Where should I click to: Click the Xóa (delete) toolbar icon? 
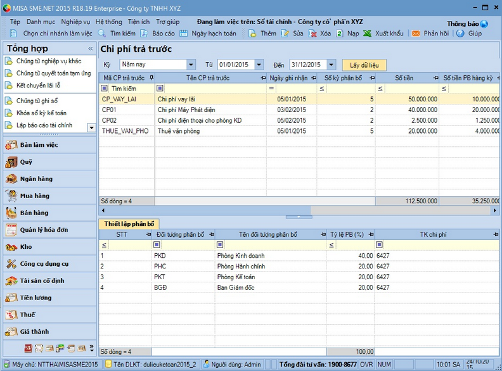click(312, 34)
